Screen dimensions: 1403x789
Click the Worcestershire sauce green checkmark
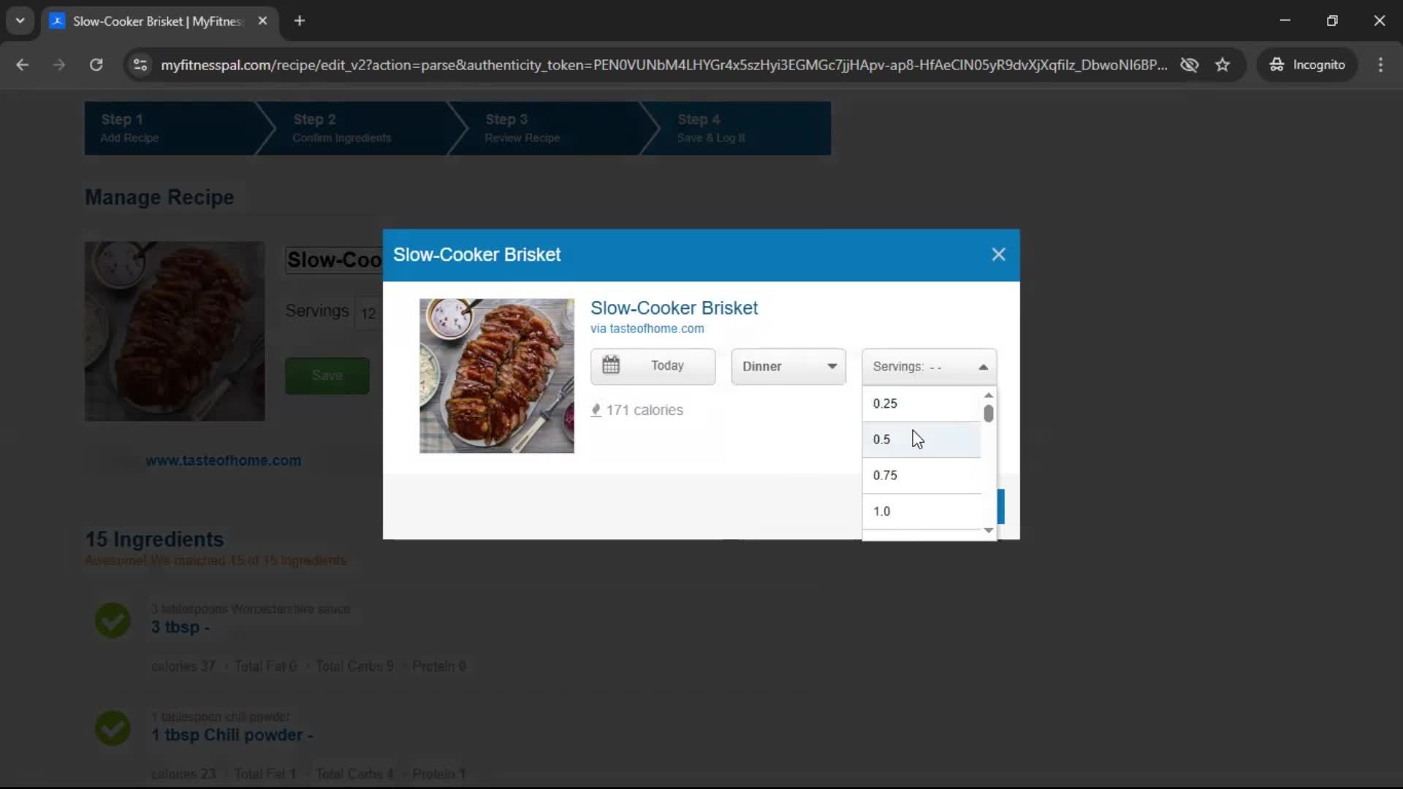click(x=113, y=620)
